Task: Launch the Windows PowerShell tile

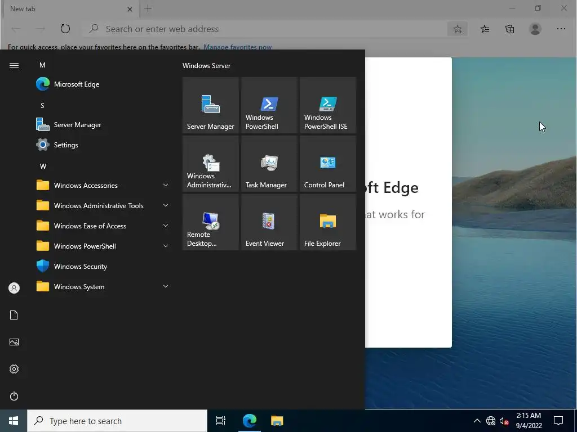Action: [269, 105]
